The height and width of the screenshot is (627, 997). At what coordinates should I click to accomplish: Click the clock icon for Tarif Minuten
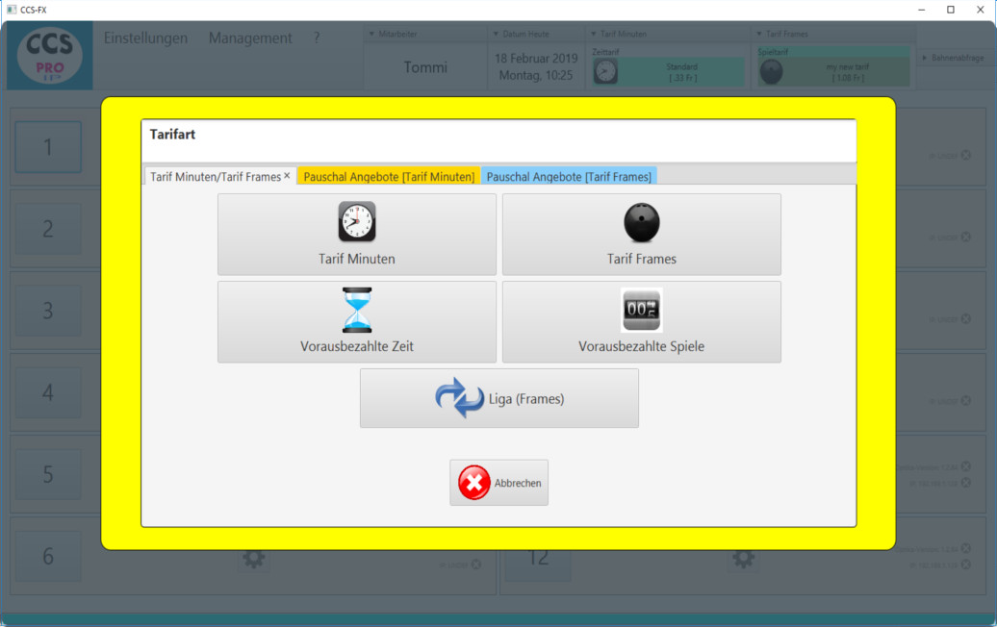356,222
